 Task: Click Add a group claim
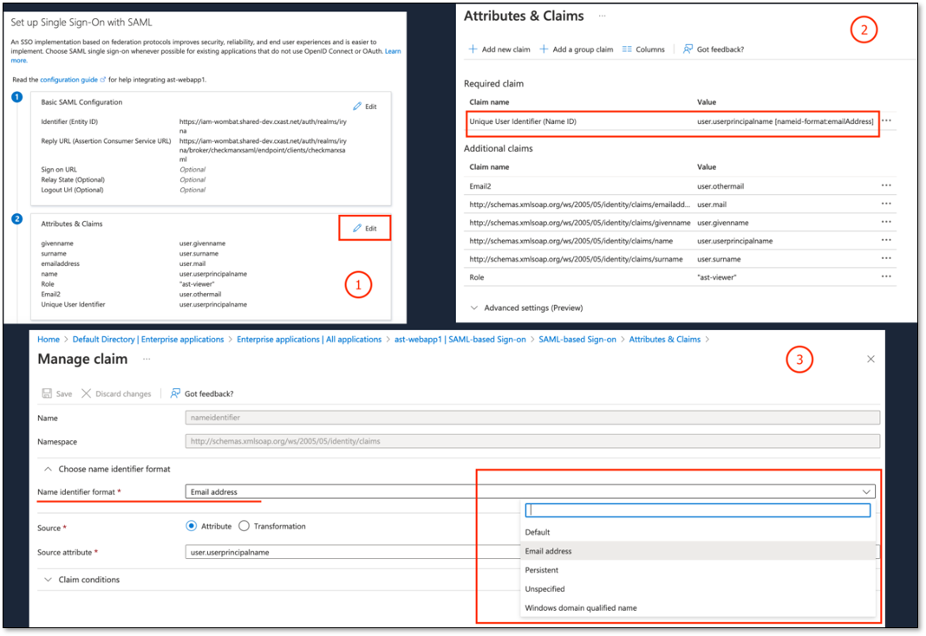tap(576, 49)
